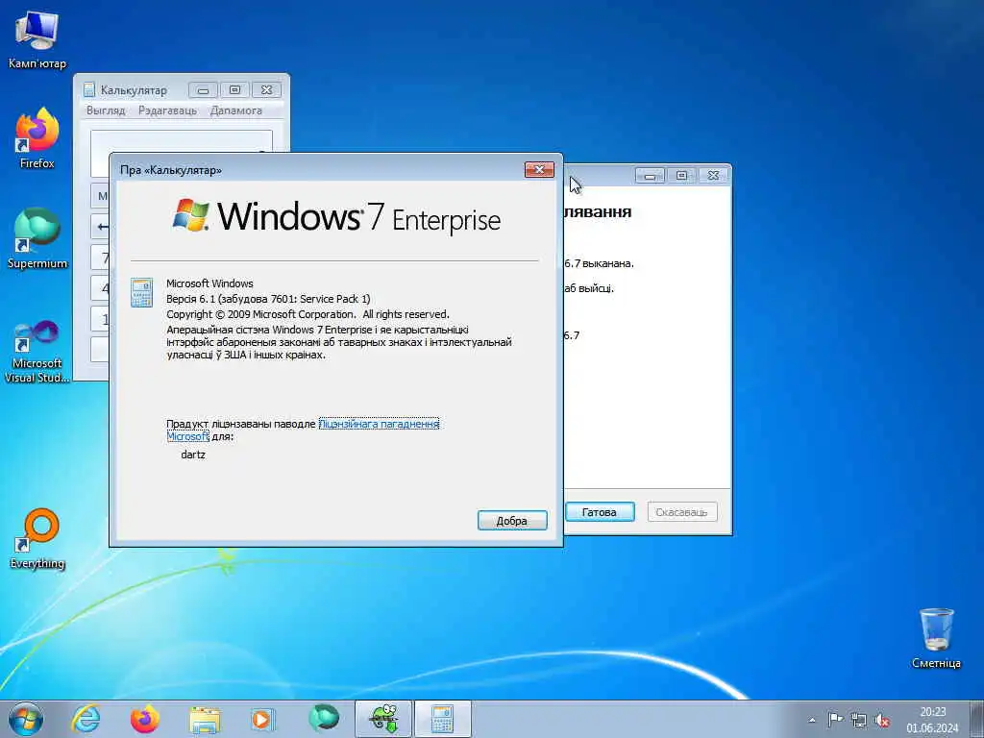
Task: Select the Everything desktop shortcut
Action: click(37, 538)
